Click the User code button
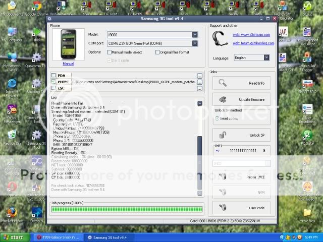323x242 pixels. pyautogui.click(x=242, y=207)
